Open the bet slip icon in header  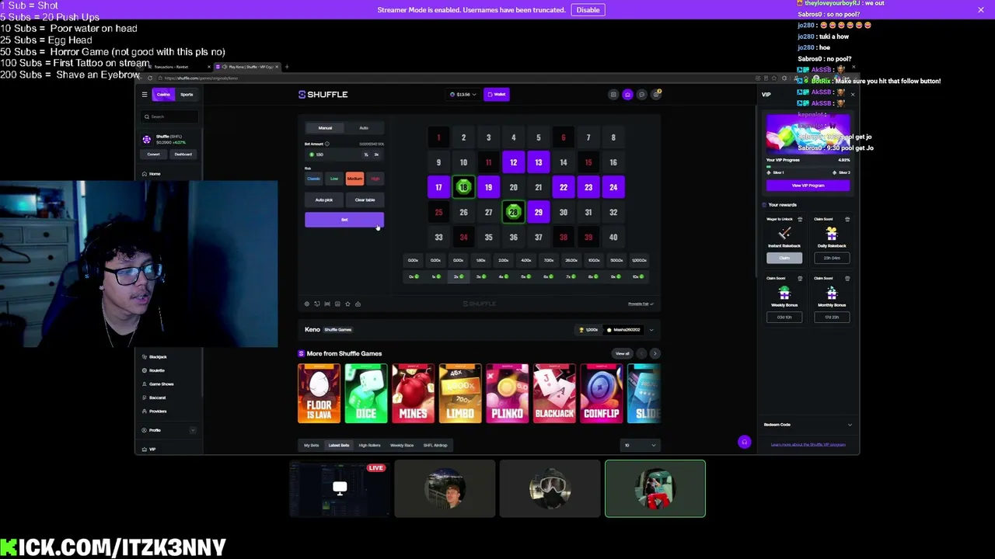[x=613, y=95]
